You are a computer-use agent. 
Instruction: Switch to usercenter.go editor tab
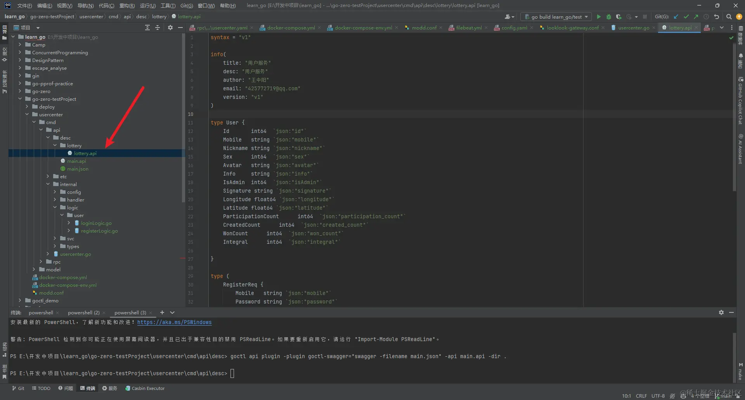(633, 28)
